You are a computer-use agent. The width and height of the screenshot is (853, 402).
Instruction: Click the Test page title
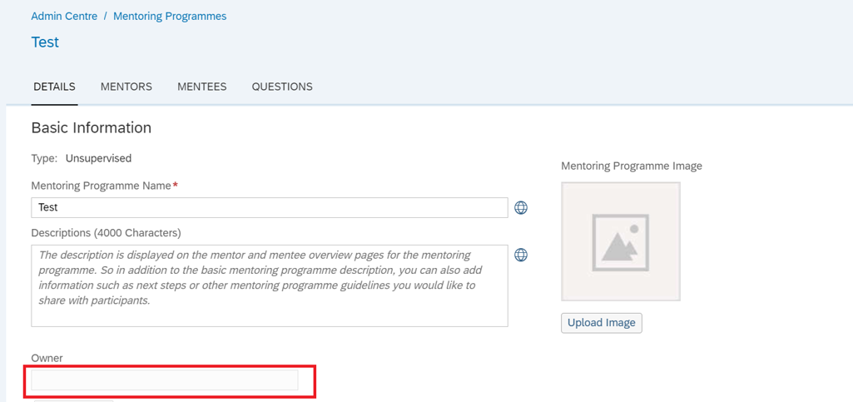coord(45,42)
